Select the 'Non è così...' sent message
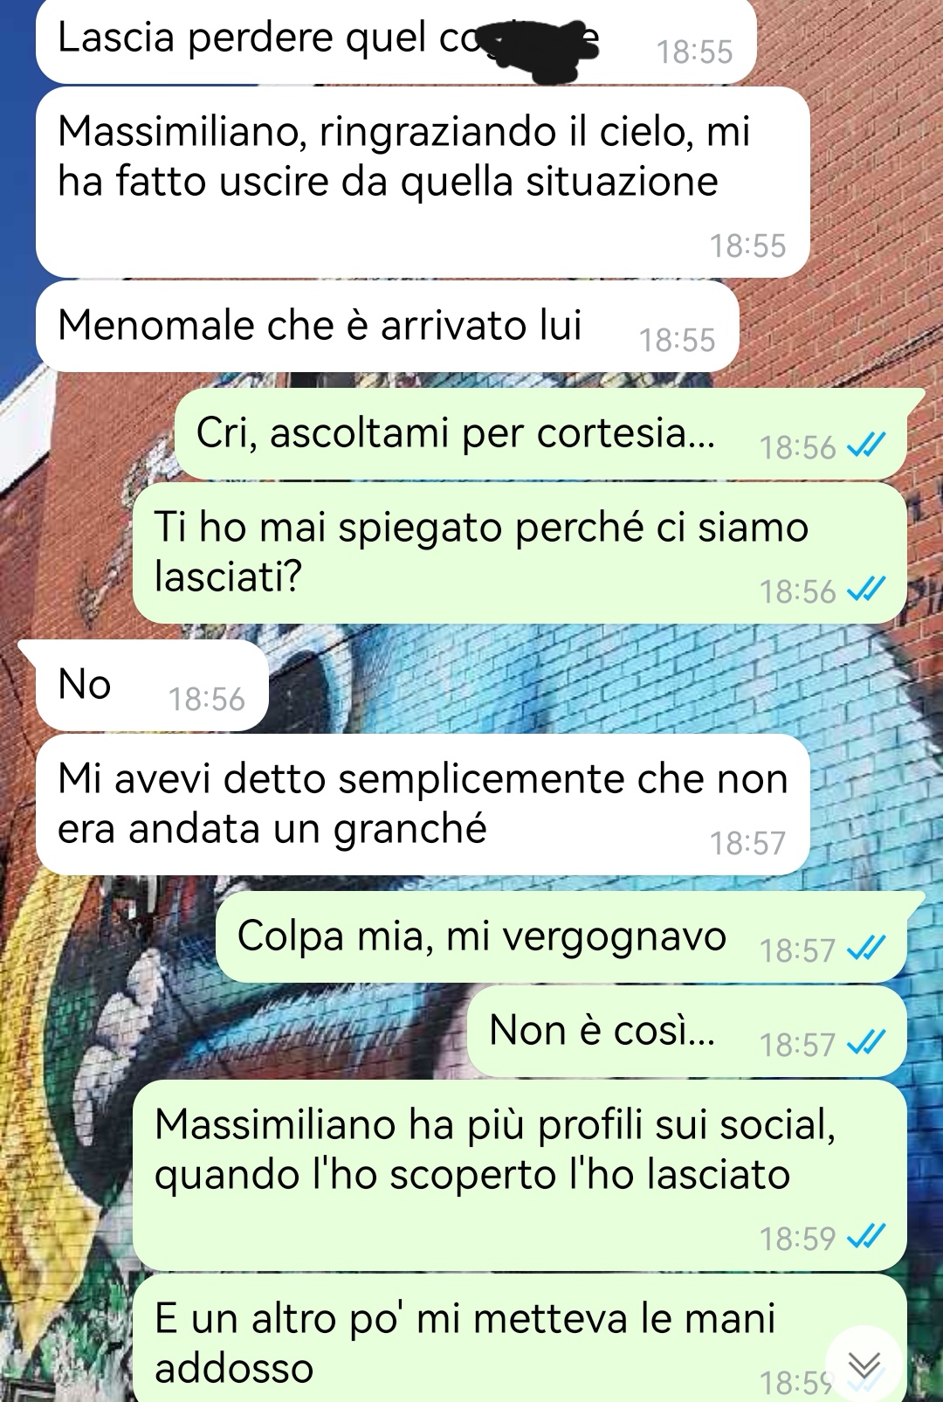 point(687,1032)
